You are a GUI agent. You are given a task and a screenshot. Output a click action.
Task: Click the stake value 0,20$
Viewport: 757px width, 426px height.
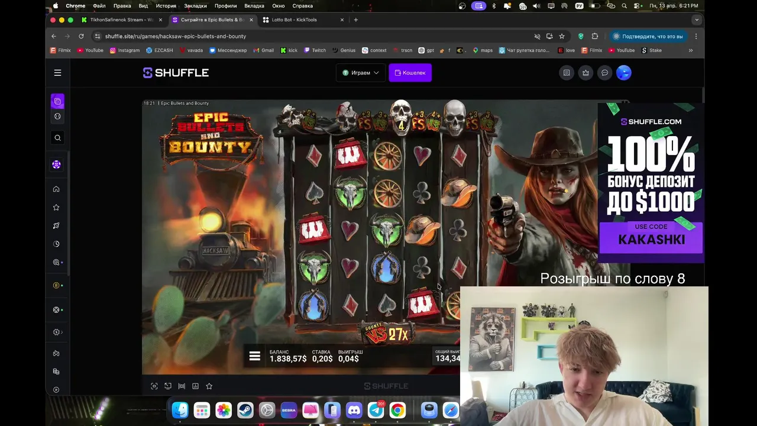point(322,359)
